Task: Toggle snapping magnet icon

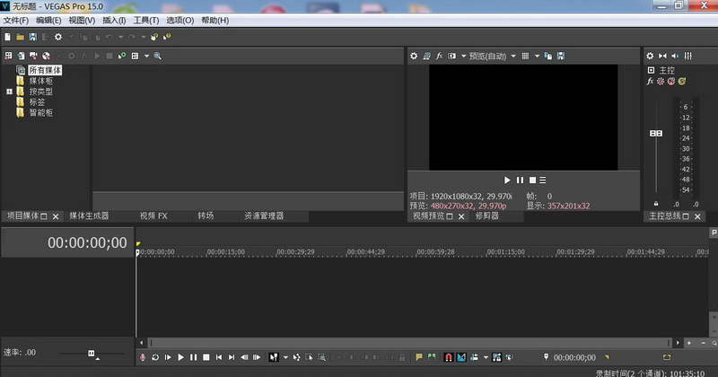Action: 449,357
